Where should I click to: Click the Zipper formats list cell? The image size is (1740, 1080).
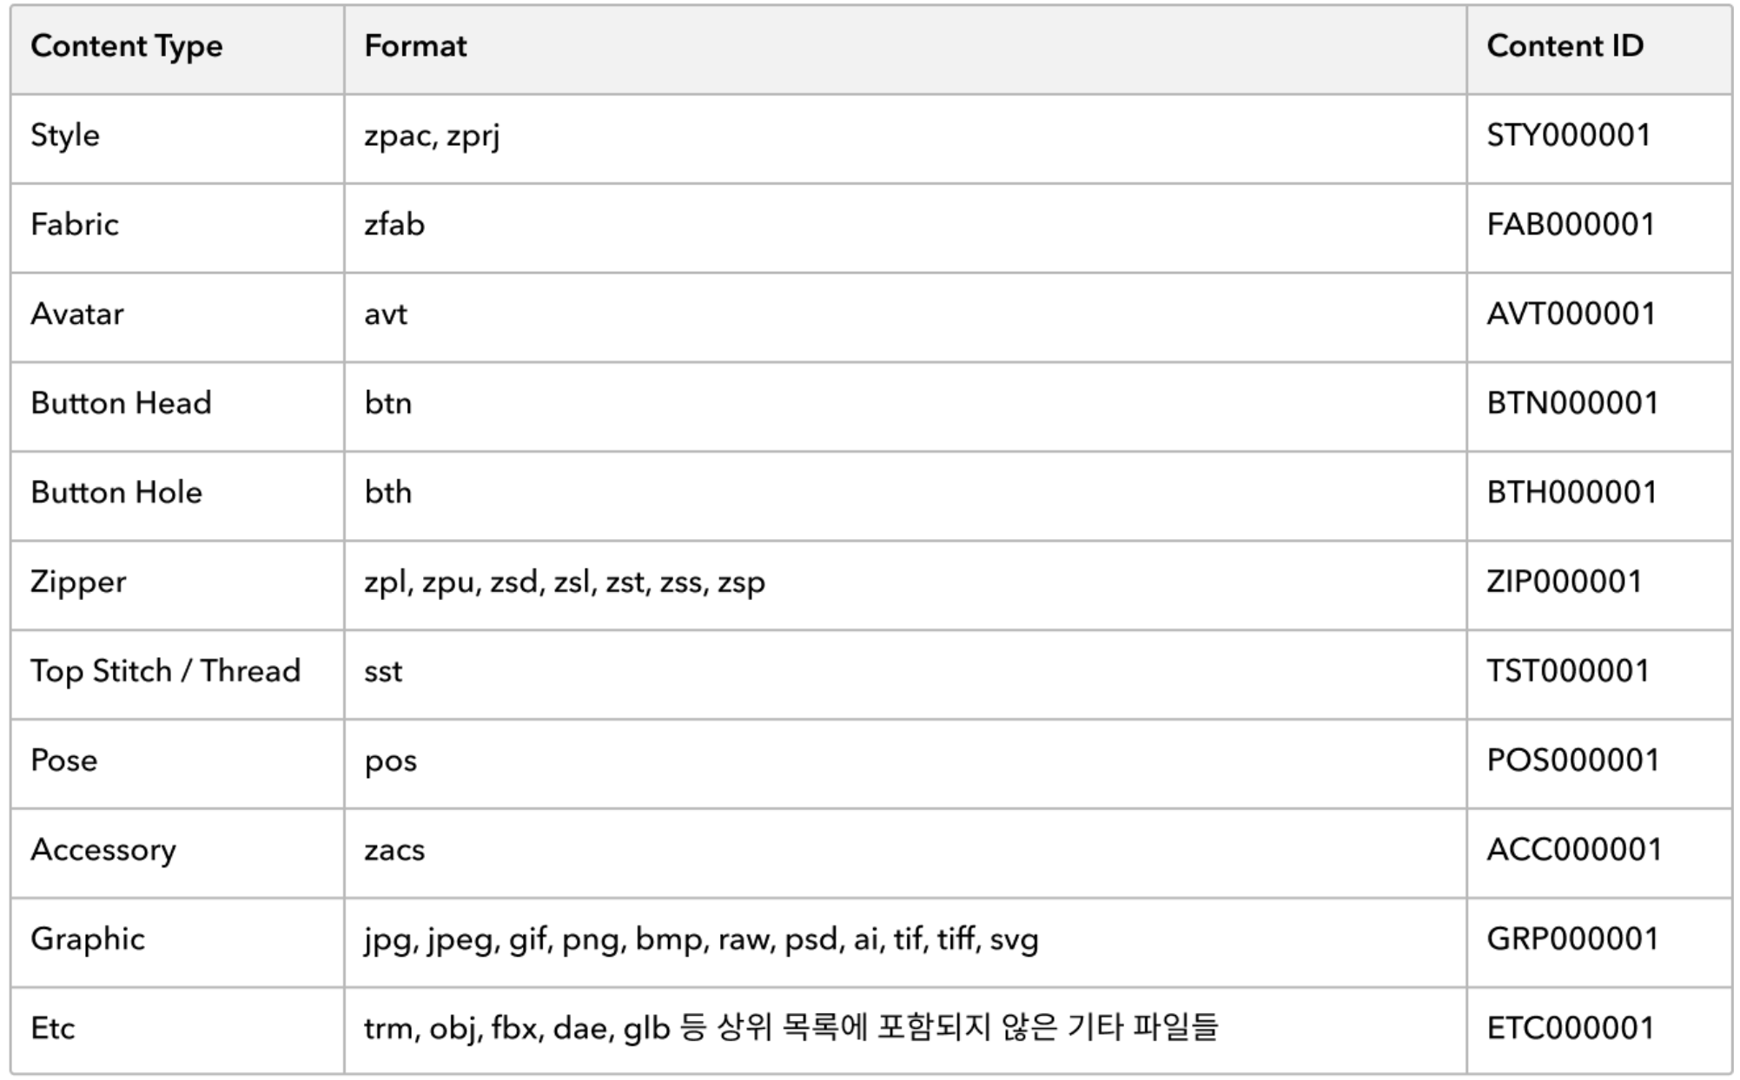pos(565,583)
